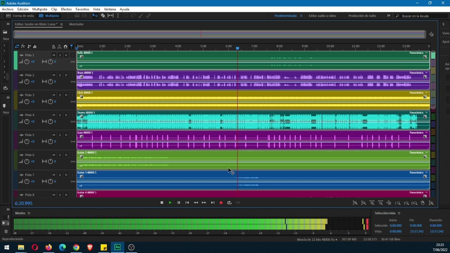Solo Pista 2
This screenshot has width=450, height=253.
60,75
